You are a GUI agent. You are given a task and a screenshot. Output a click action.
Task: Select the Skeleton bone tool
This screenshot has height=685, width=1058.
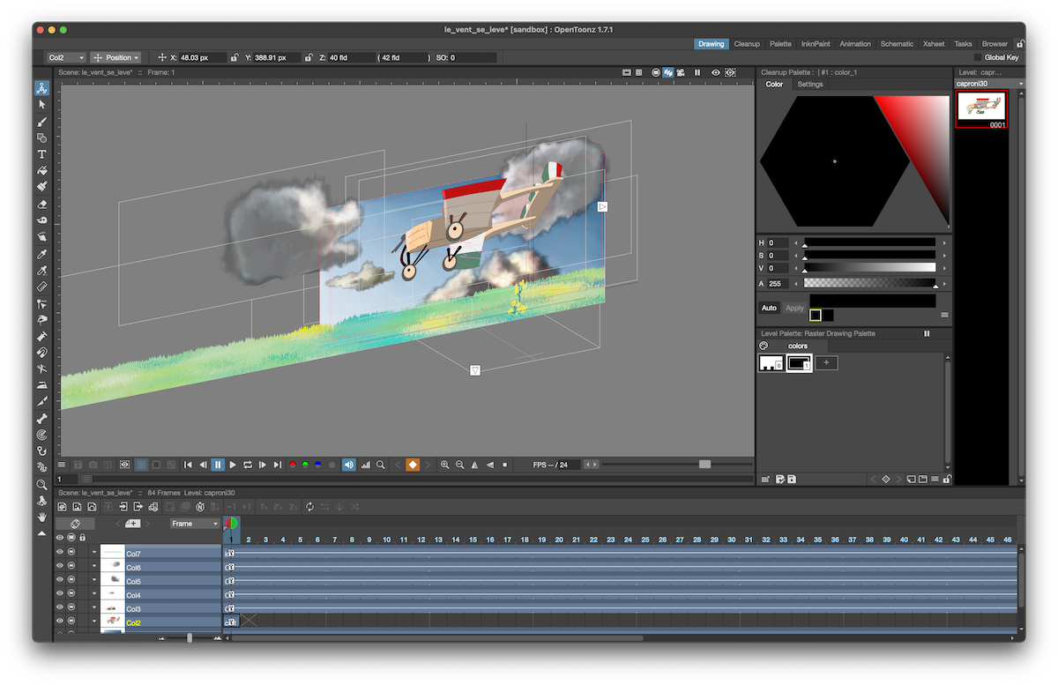pos(41,418)
